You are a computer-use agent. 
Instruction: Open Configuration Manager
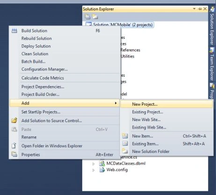[x=65, y=69]
